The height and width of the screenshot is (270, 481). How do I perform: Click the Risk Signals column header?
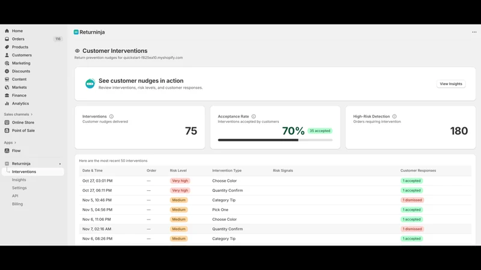[283, 170]
